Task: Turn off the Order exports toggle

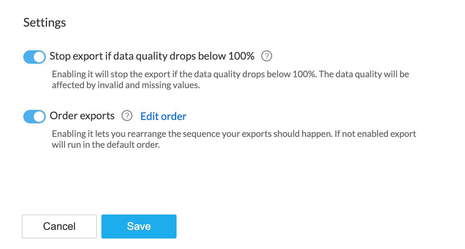Action: click(35, 117)
